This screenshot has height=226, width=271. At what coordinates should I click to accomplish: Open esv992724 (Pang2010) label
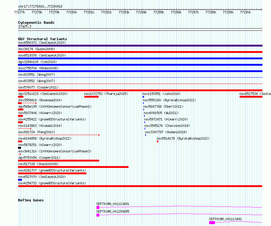[37, 132]
